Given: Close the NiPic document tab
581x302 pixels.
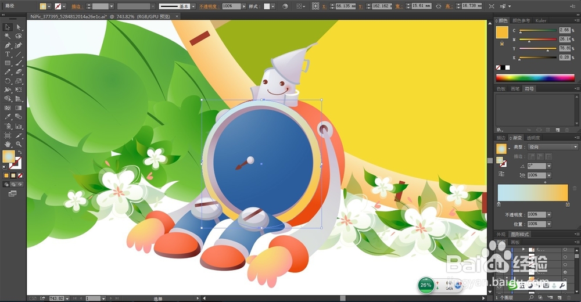Looking at the screenshot, I should [177, 16].
